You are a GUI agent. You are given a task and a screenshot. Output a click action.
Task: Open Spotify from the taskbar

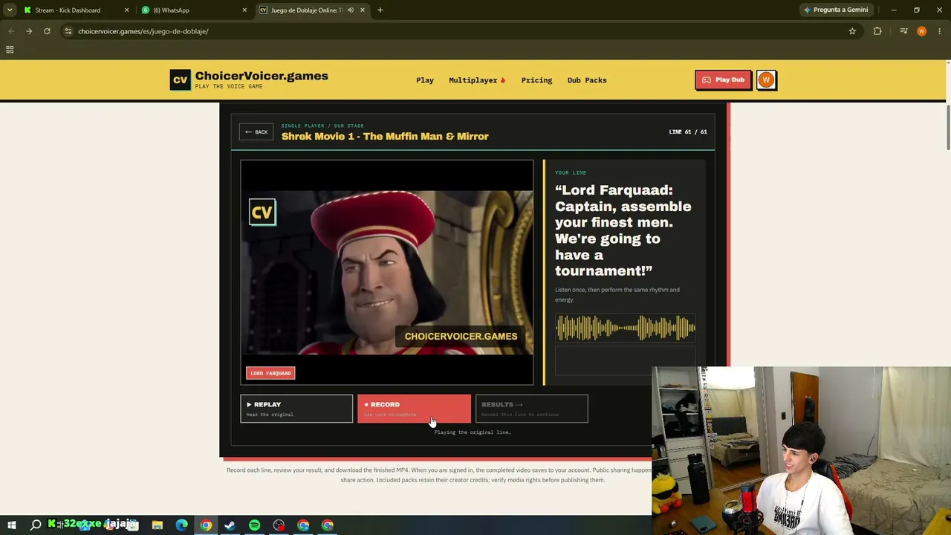[x=255, y=525]
